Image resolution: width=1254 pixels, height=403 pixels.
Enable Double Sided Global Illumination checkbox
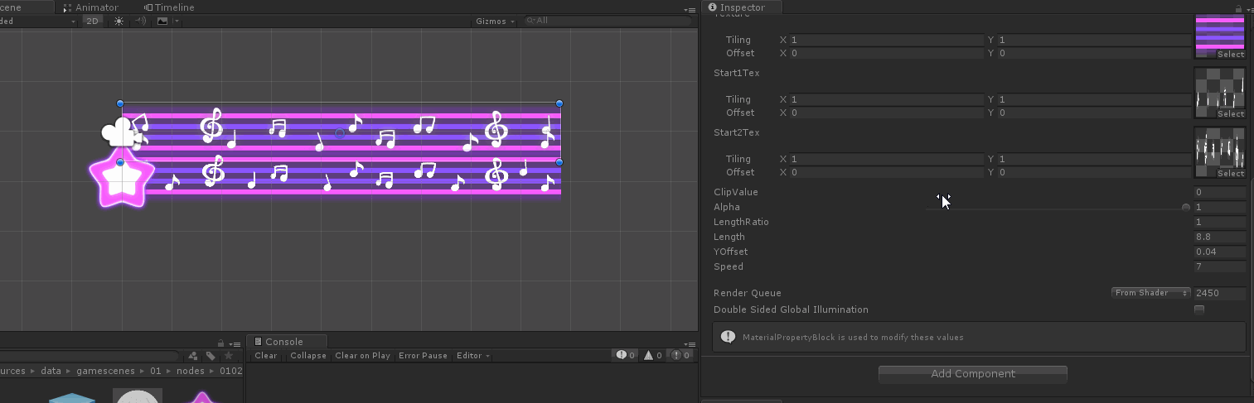click(1199, 309)
